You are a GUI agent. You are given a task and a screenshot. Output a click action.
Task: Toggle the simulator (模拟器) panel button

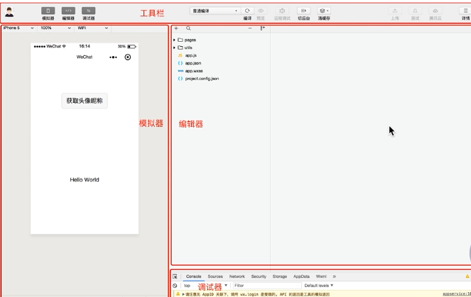pyautogui.click(x=48, y=11)
